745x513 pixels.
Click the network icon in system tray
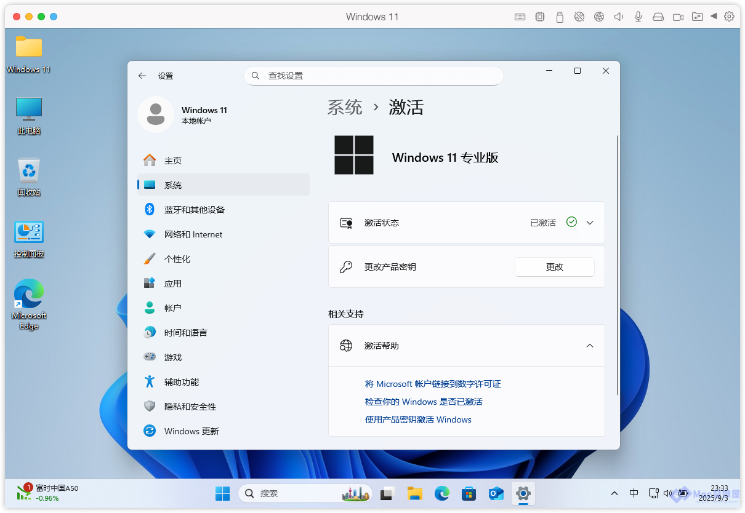[x=653, y=493]
